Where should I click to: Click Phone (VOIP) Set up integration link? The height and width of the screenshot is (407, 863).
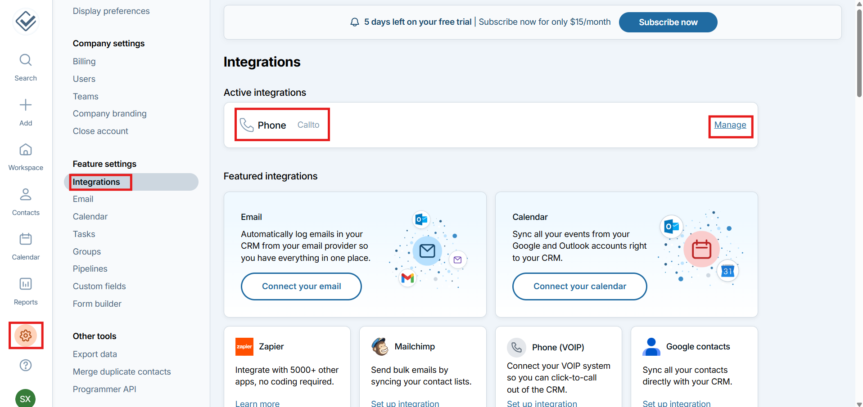[542, 403]
